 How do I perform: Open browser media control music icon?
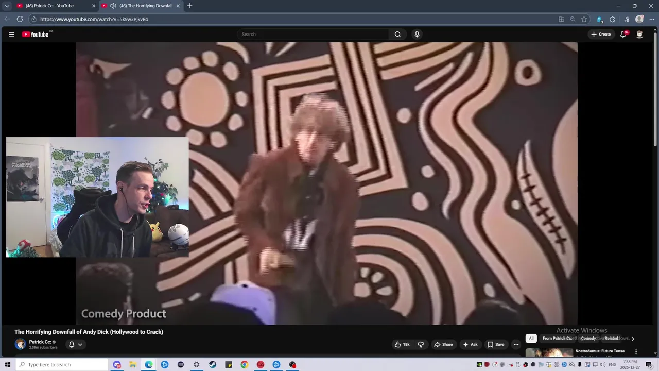pyautogui.click(x=627, y=19)
